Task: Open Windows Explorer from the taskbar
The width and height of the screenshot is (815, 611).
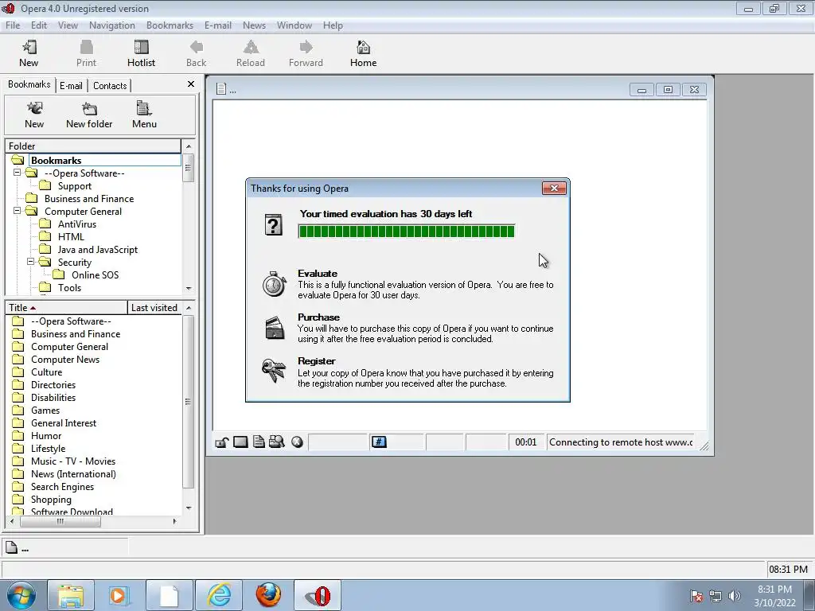Action: pyautogui.click(x=71, y=595)
